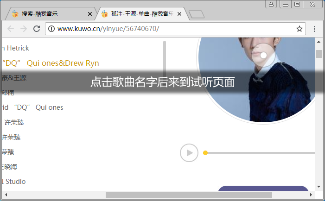Click lyric line ending 晓海
Viewport: 325px width, 201px height.
pos(10,167)
